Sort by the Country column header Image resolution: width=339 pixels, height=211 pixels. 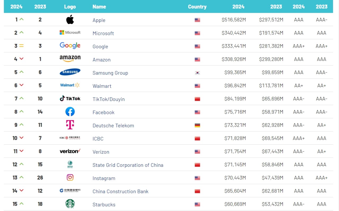click(x=197, y=7)
